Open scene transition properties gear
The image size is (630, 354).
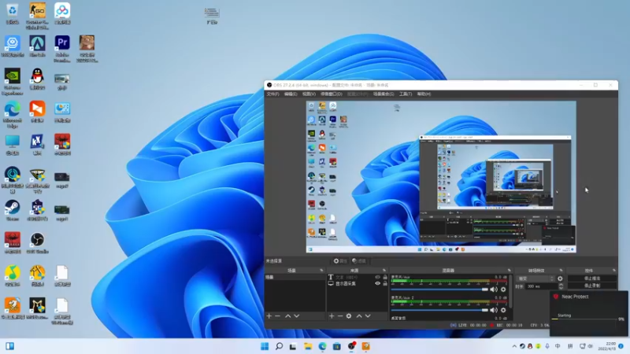click(560, 278)
